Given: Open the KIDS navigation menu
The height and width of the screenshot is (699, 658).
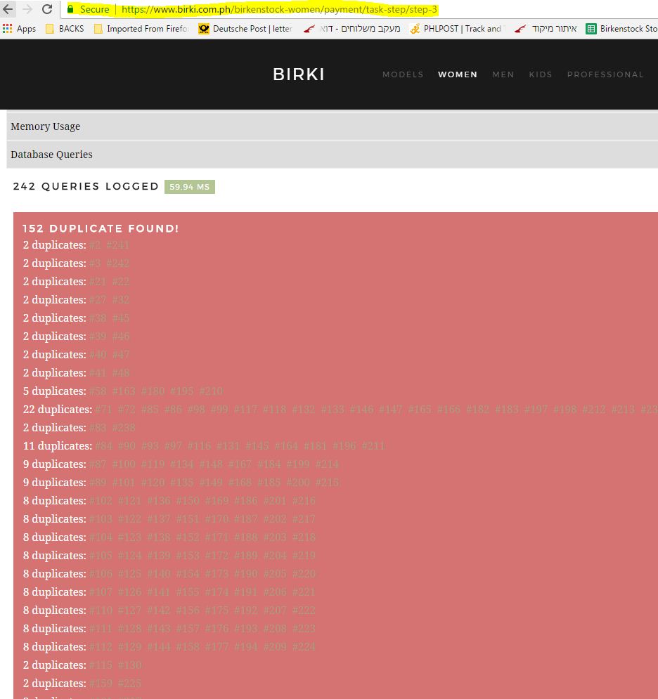Looking at the screenshot, I should (541, 74).
